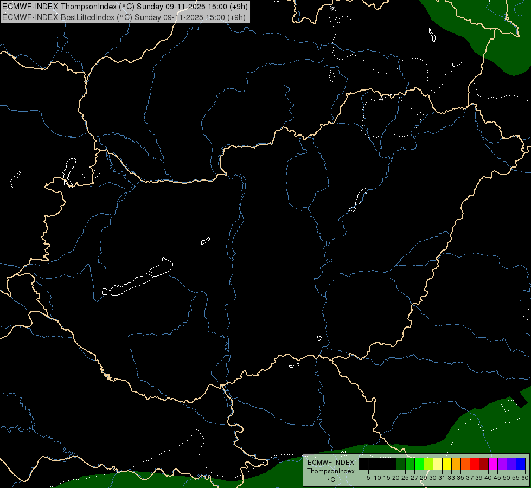This screenshot has height=488, width=531.
Task: Click the legend tick value '40'
Action: pos(488,478)
